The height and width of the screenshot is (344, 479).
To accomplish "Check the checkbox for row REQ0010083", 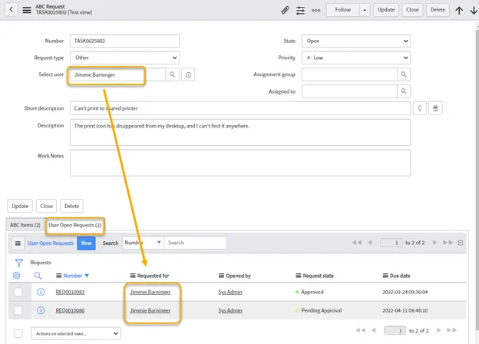I will (18, 292).
